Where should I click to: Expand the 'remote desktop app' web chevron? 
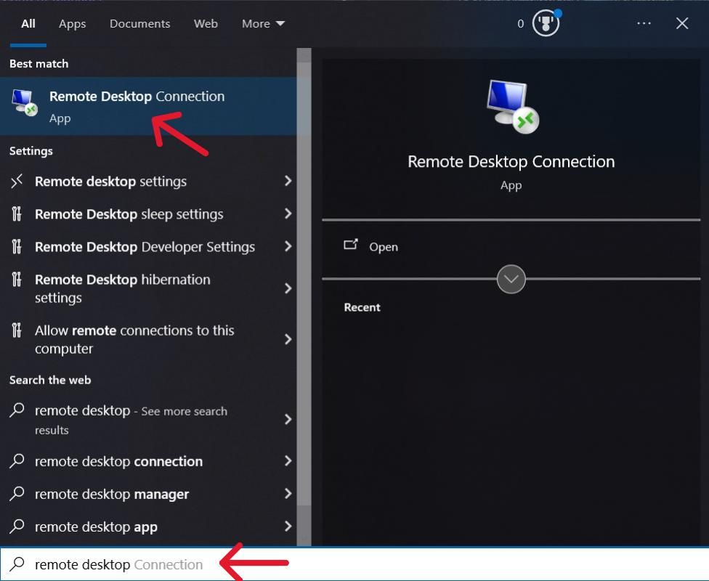pos(288,526)
